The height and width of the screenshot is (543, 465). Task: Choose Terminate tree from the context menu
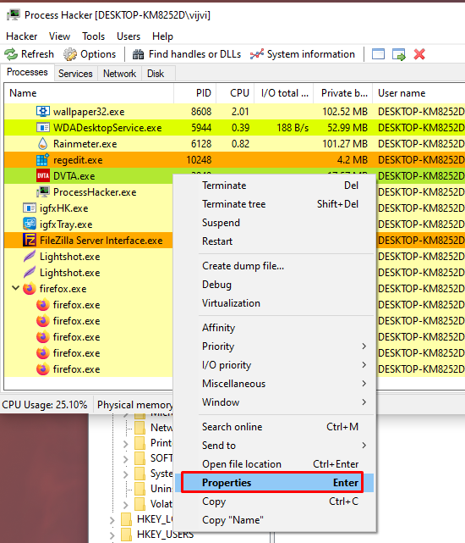pos(274,204)
